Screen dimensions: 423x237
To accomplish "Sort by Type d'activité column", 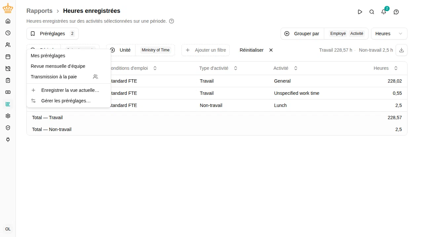I will point(218,68).
